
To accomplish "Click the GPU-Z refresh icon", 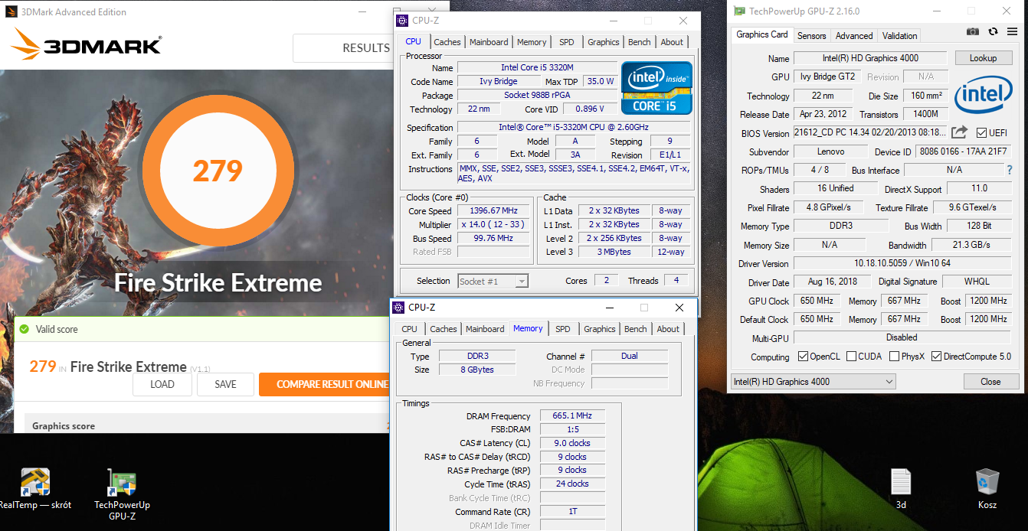I will point(993,31).
